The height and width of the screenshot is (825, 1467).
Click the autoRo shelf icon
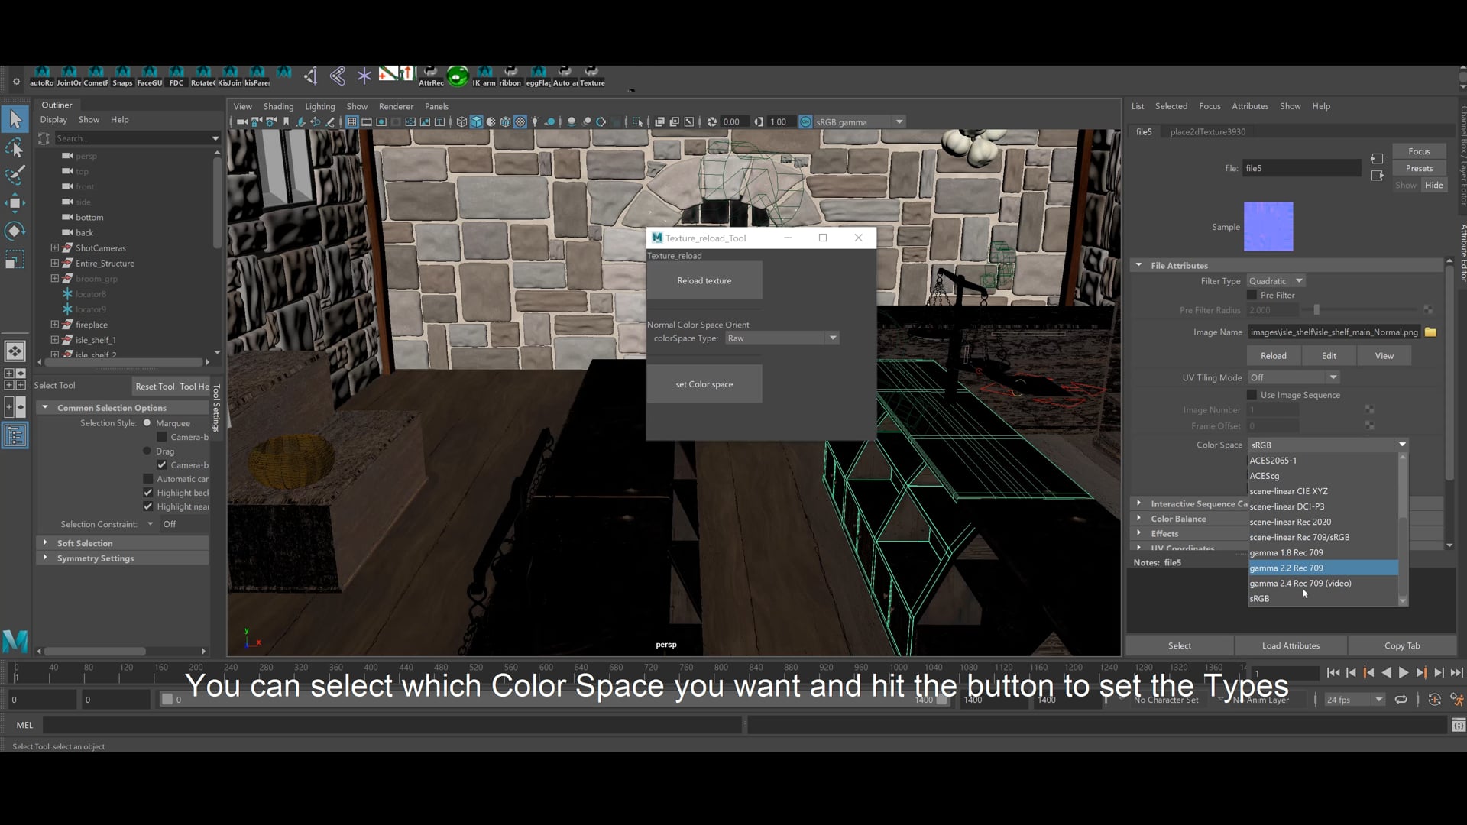[x=42, y=76]
